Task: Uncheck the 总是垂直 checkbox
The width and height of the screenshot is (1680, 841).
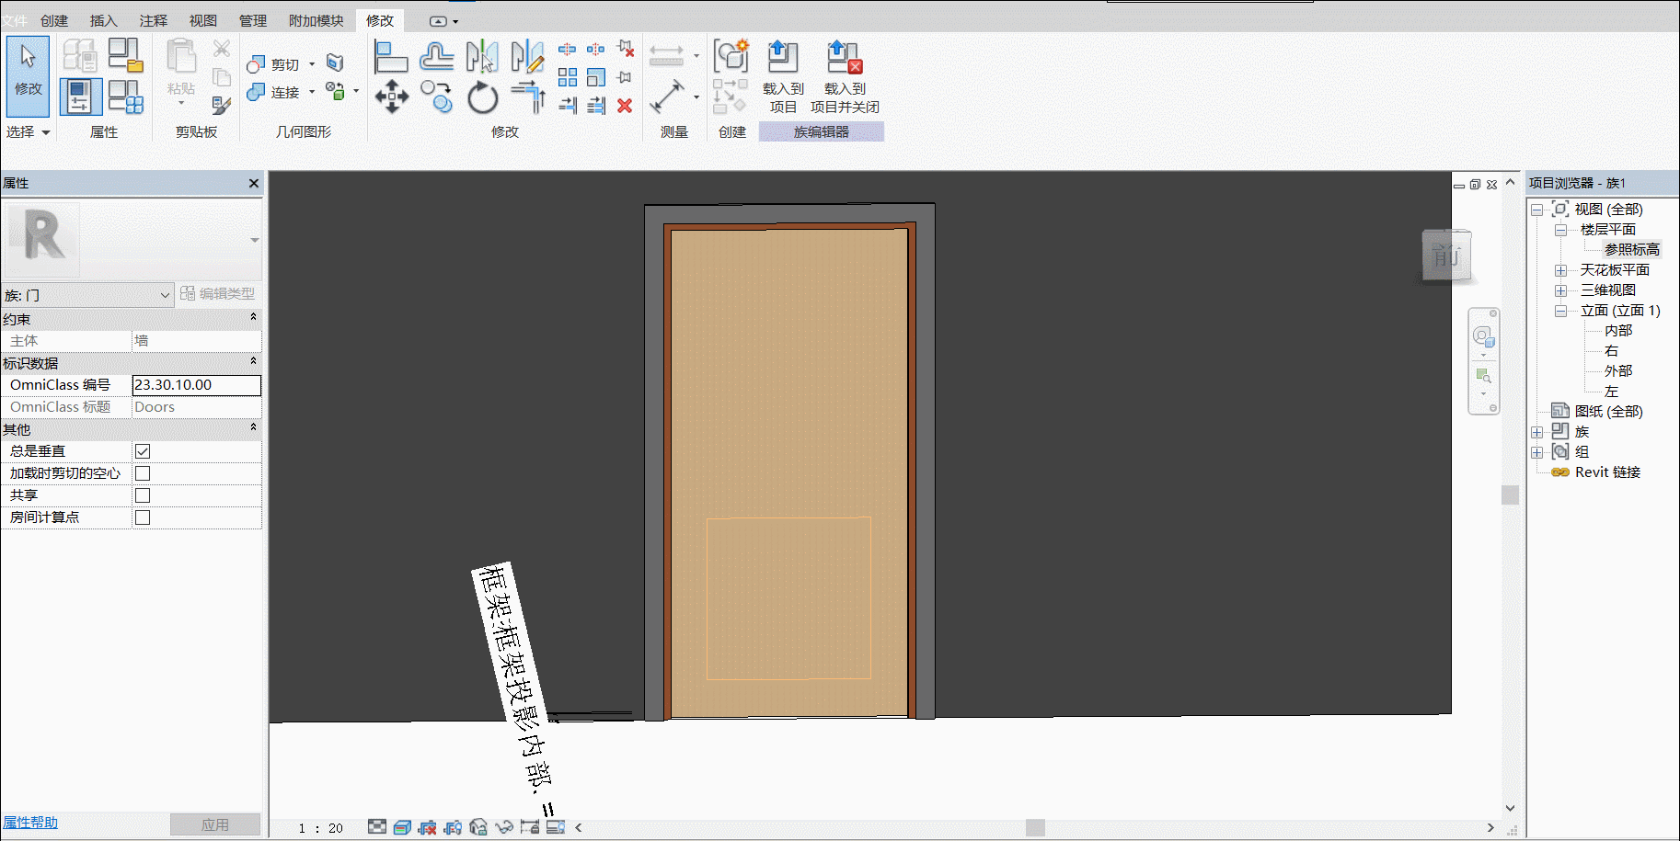Action: pos(143,451)
